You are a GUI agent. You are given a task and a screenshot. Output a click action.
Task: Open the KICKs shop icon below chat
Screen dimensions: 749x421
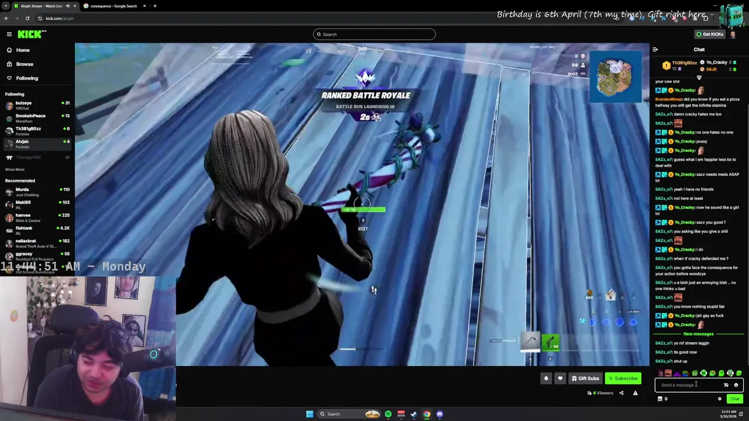(660, 399)
